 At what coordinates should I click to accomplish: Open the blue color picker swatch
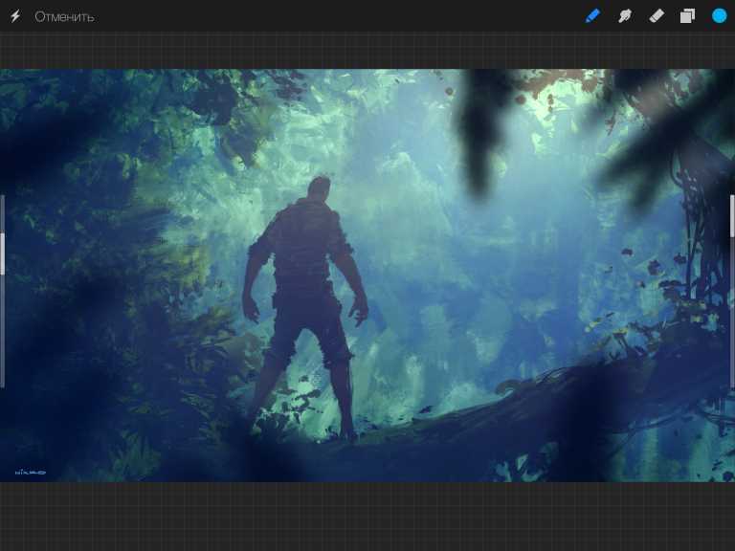pyautogui.click(x=720, y=16)
